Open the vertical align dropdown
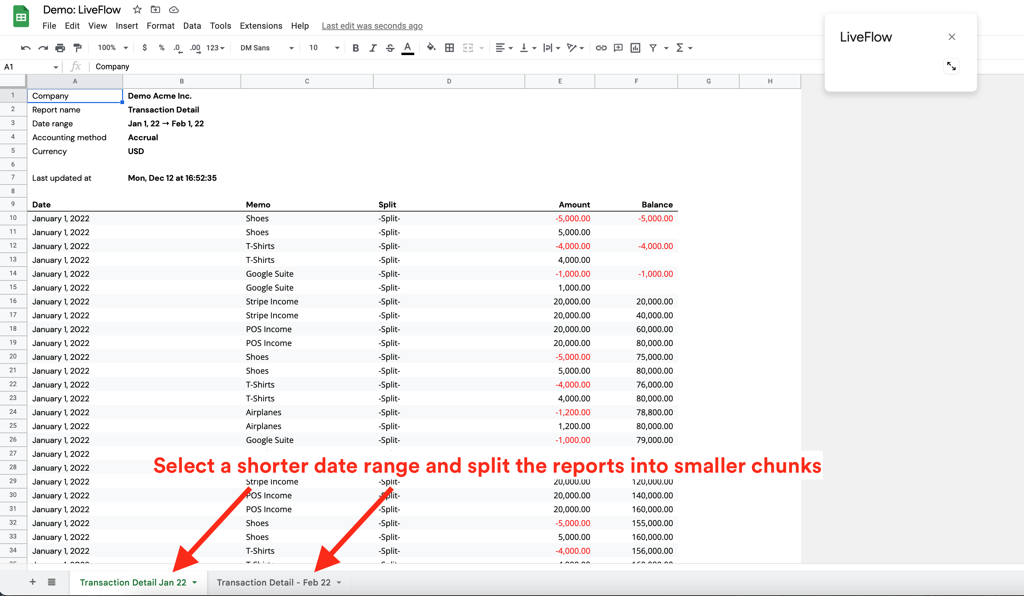The width and height of the screenshot is (1024, 596). click(x=528, y=48)
